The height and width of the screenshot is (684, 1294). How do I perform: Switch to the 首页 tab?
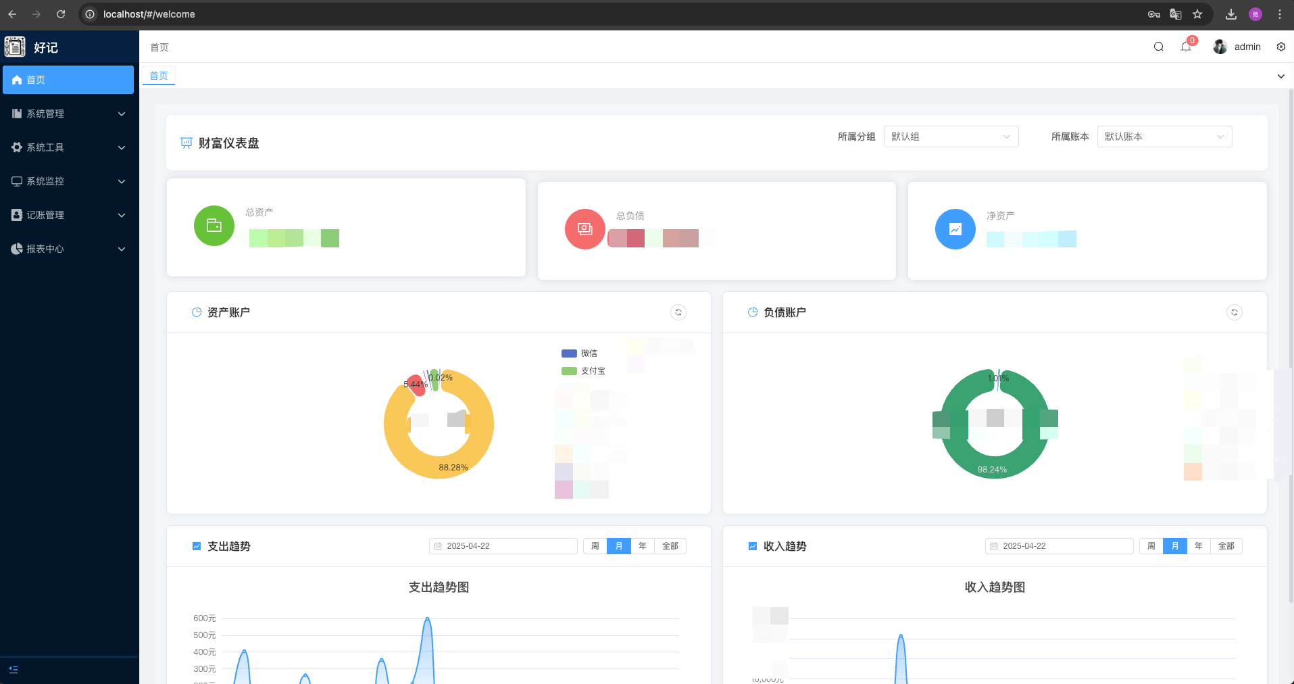159,76
